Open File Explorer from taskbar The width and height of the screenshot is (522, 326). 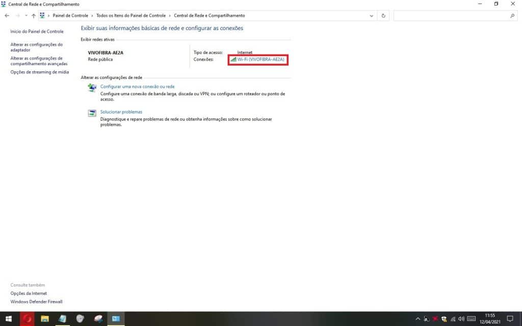[x=45, y=319]
